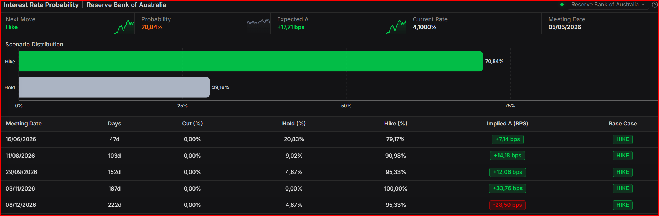The height and width of the screenshot is (216, 659).
Task: Click the Hike (%) column header
Action: [396, 124]
